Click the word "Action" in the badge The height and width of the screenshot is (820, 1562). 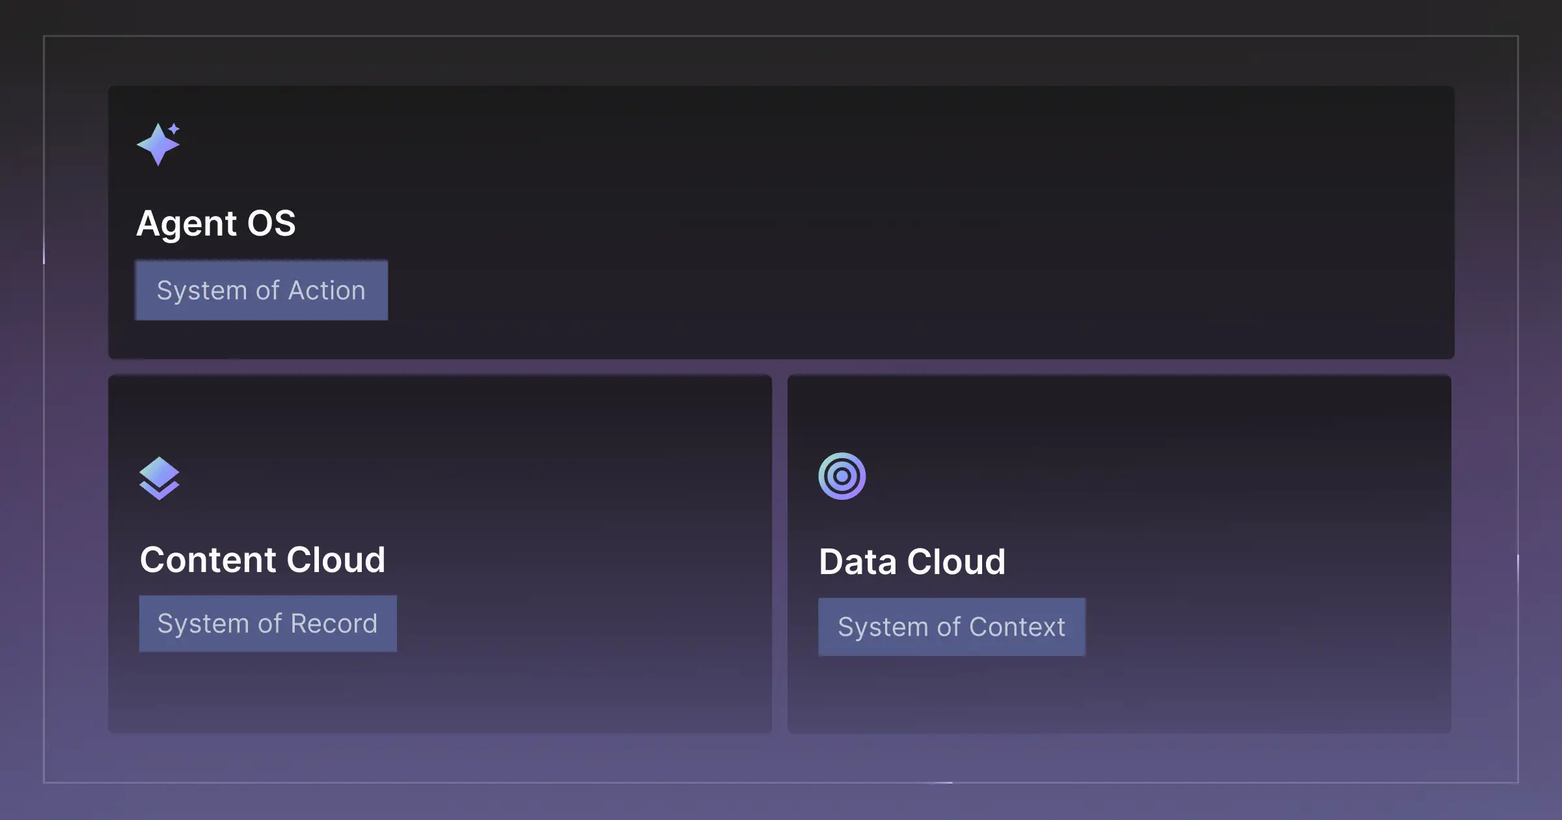(x=327, y=290)
